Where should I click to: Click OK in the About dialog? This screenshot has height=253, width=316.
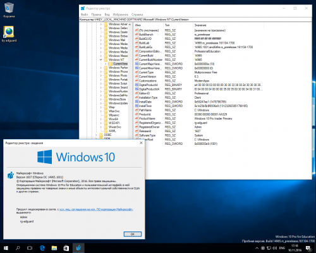click(x=133, y=234)
